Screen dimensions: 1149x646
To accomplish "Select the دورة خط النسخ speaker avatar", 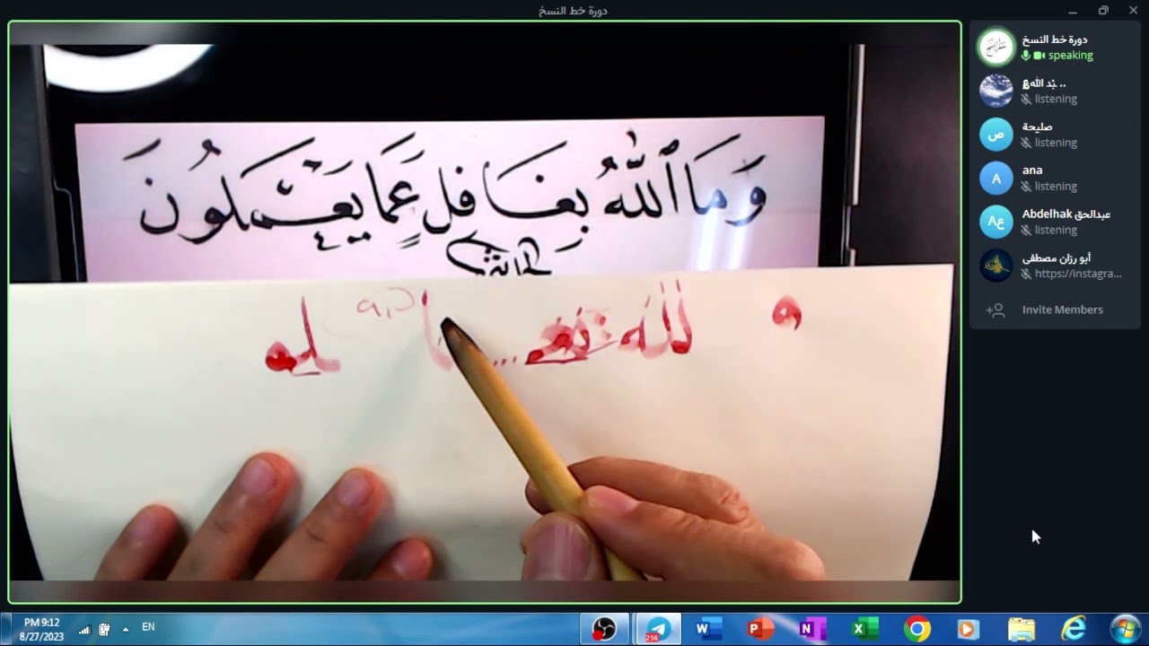I will 996,47.
